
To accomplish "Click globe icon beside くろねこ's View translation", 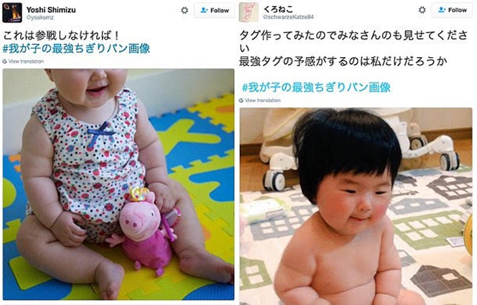I will pos(241,101).
